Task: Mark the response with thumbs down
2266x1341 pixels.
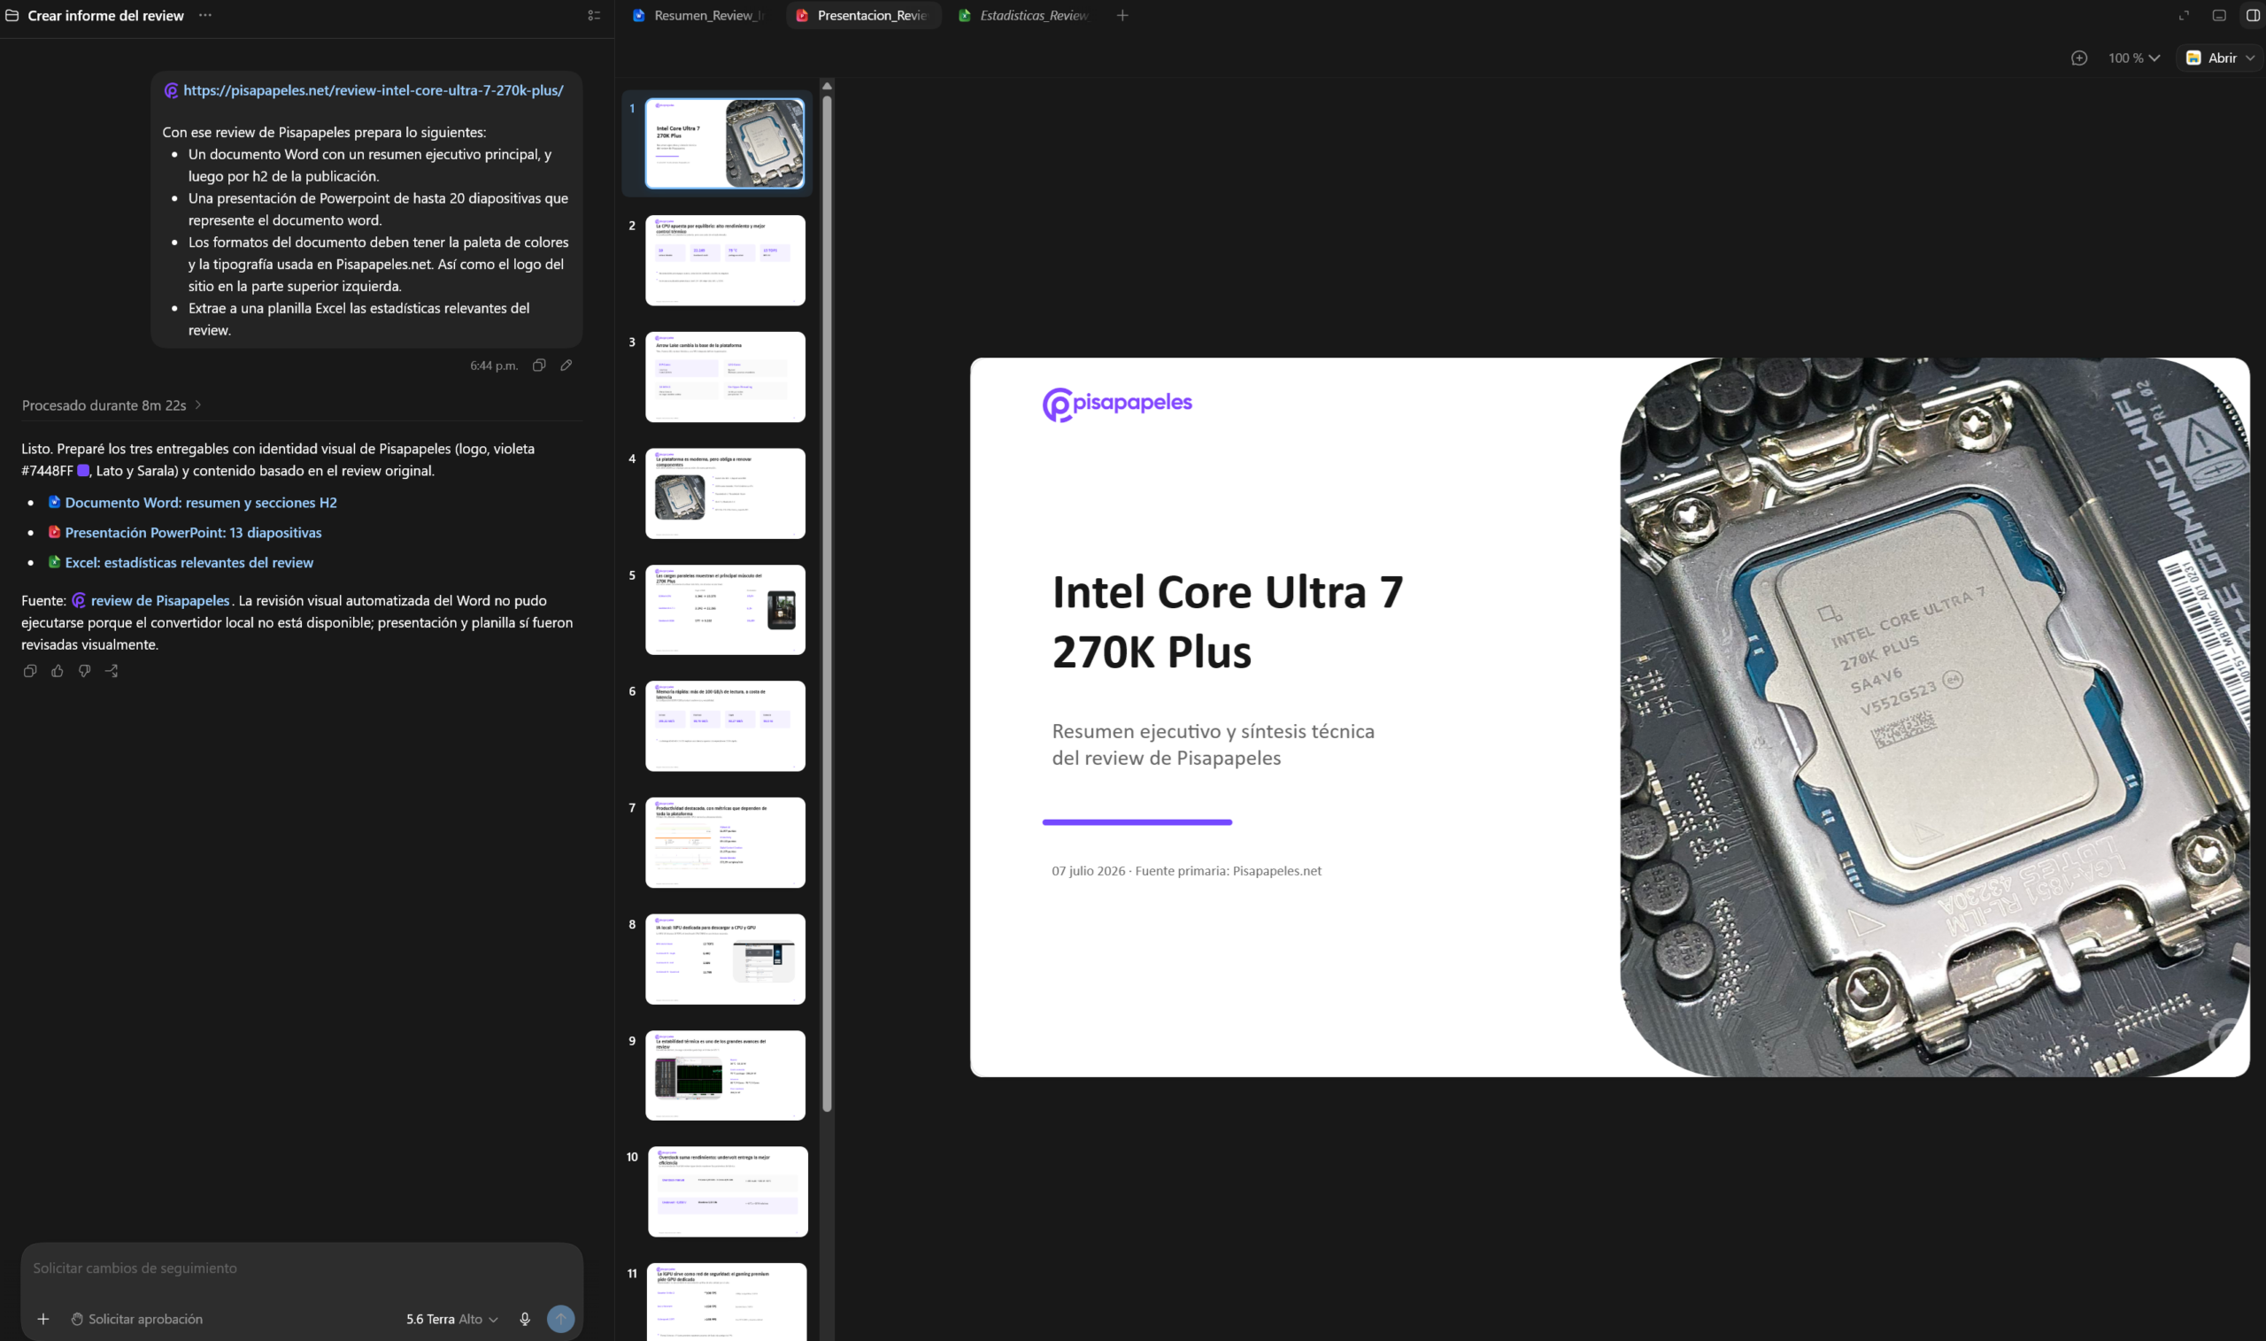Action: (84, 671)
